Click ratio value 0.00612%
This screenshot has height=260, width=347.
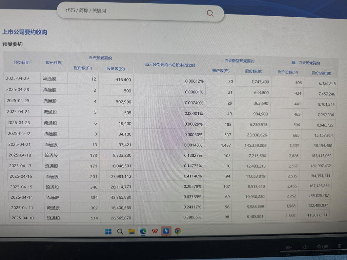coord(194,81)
